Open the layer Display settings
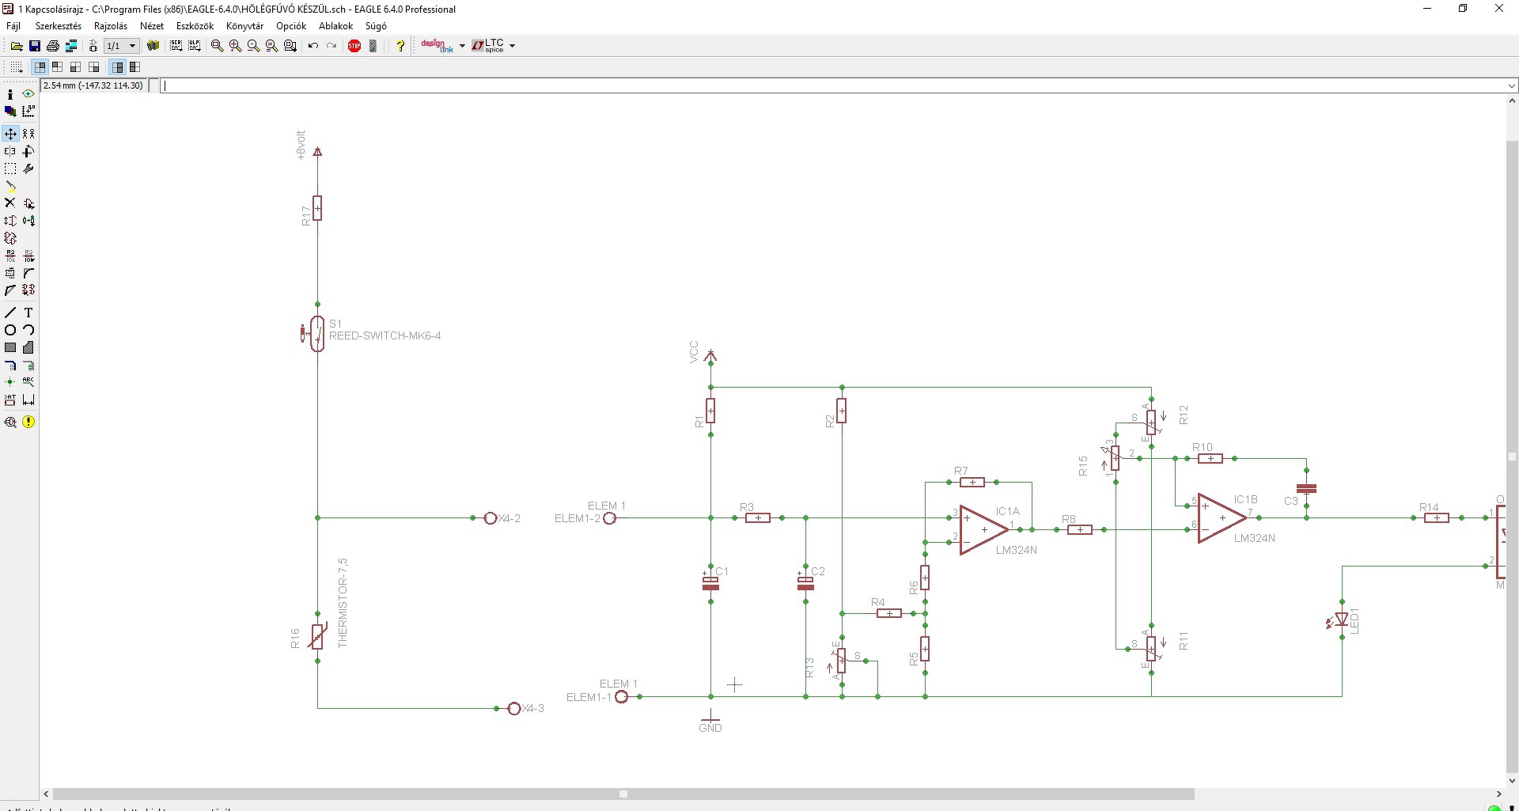This screenshot has height=811, width=1519. (10, 112)
